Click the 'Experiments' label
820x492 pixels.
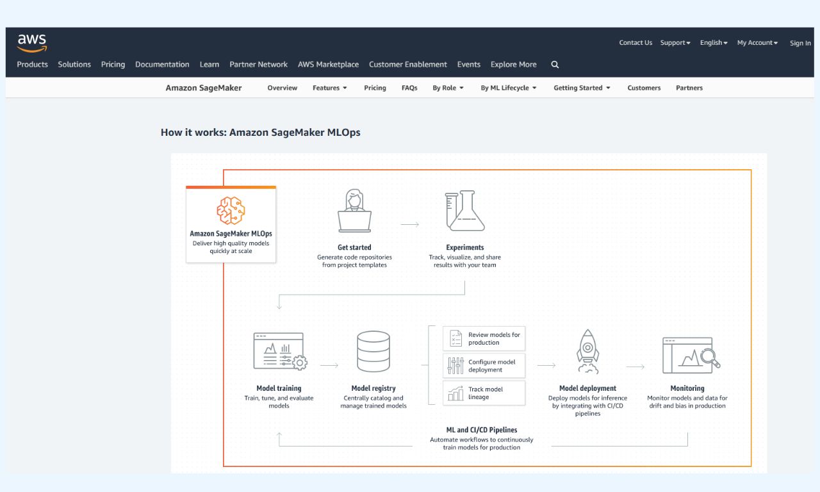[x=465, y=247]
